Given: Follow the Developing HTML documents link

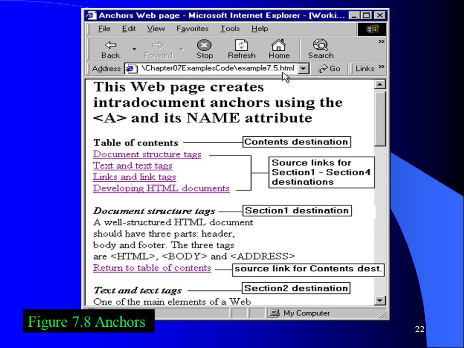Looking at the screenshot, I should click(161, 188).
